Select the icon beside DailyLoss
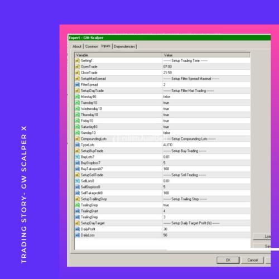This screenshot has height=279, width=279. coord(78,235)
